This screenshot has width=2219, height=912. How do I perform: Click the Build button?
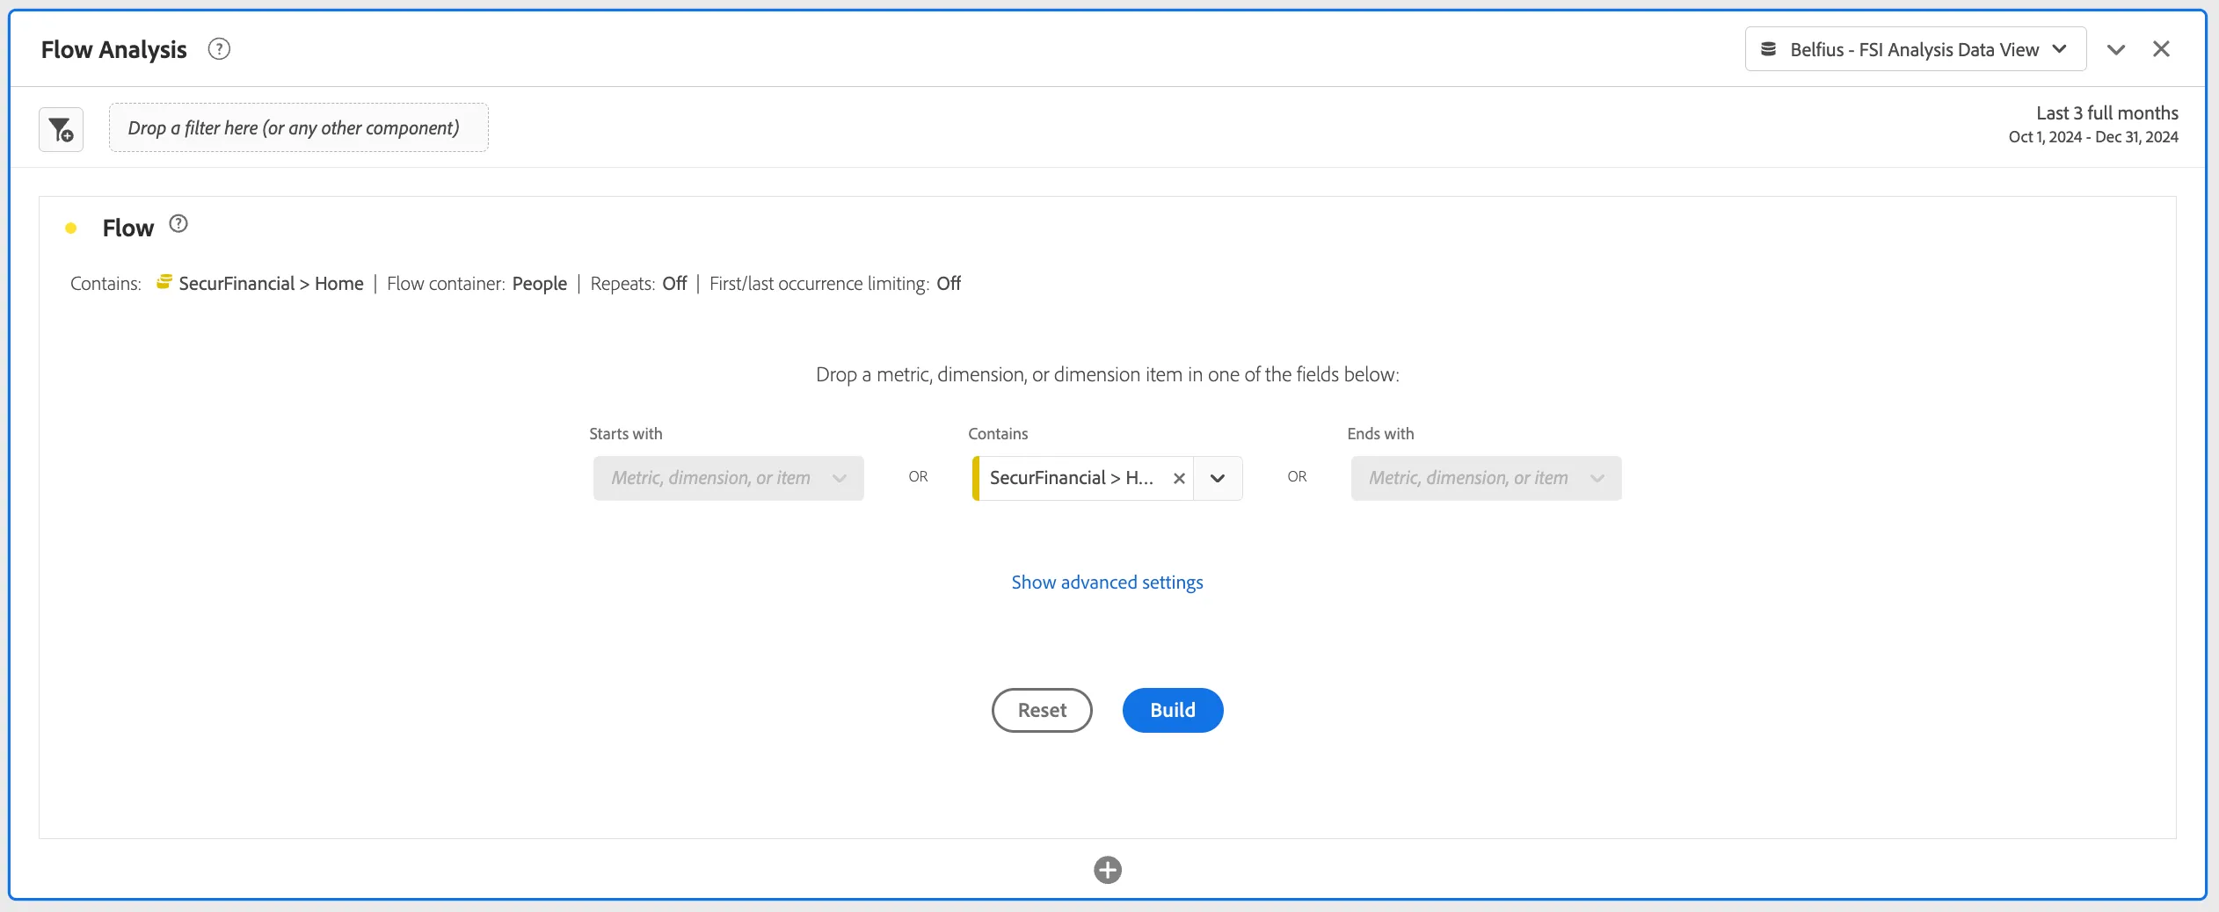[1173, 710]
